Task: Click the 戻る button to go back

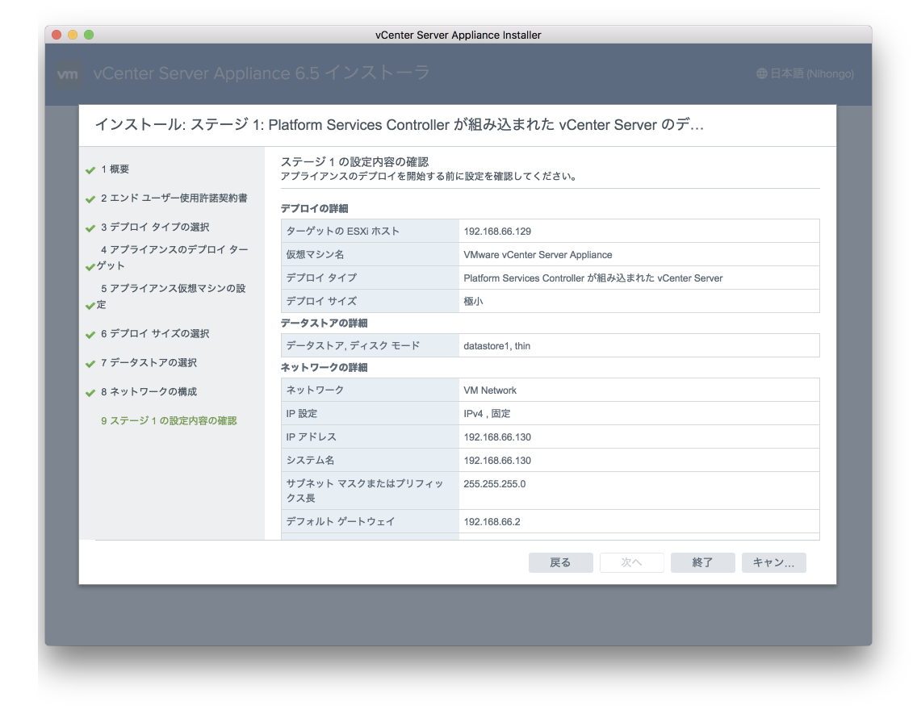Action: coord(560,562)
